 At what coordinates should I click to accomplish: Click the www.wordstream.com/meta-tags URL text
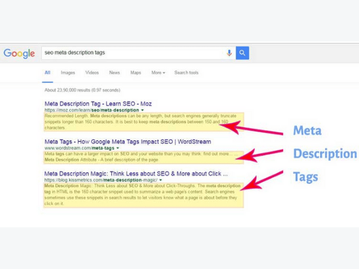79,148
